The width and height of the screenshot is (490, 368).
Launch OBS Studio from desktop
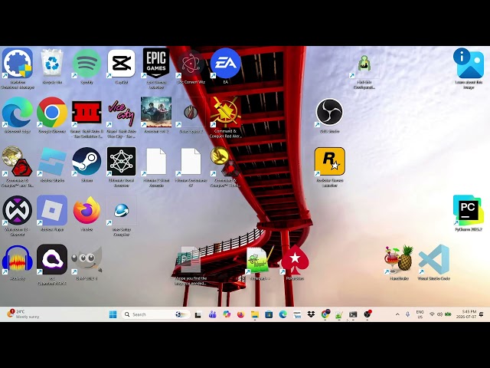[x=329, y=113]
